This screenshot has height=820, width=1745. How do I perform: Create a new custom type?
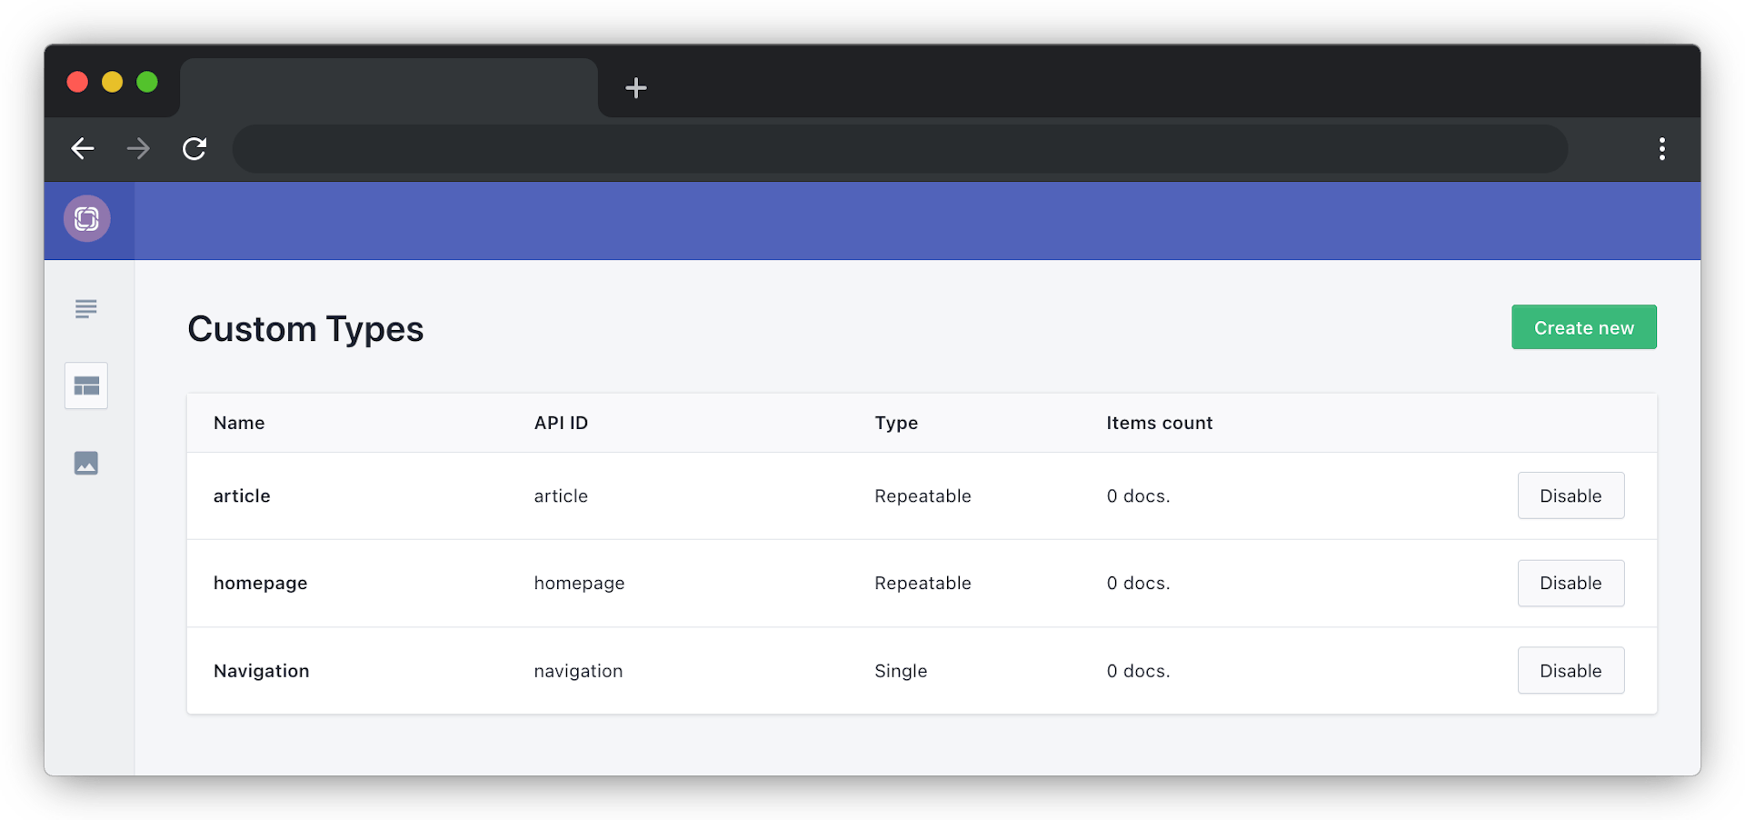pyautogui.click(x=1583, y=326)
